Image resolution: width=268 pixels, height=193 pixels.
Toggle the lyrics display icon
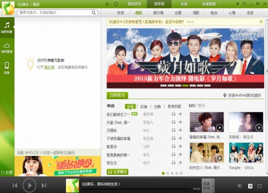(x=250, y=186)
